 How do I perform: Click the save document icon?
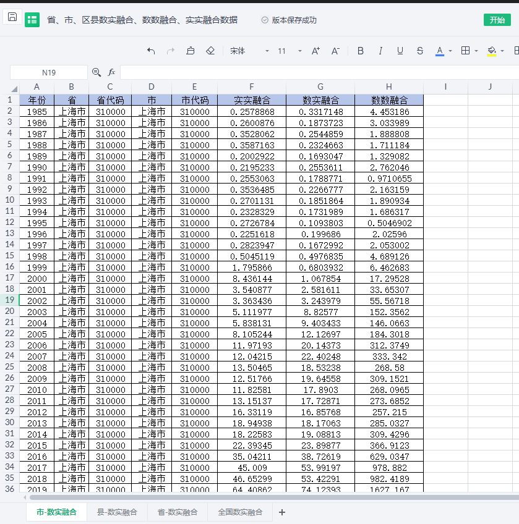pyautogui.click(x=12, y=17)
